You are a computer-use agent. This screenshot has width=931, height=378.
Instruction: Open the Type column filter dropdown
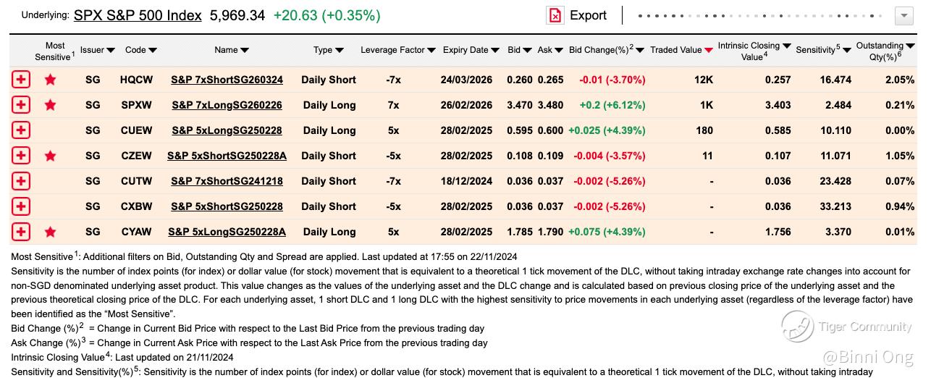point(338,50)
